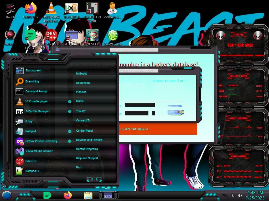Click the Everything magnifier icon
Image resolution: width=269 pixels, height=201 pixels.
(x=19, y=81)
